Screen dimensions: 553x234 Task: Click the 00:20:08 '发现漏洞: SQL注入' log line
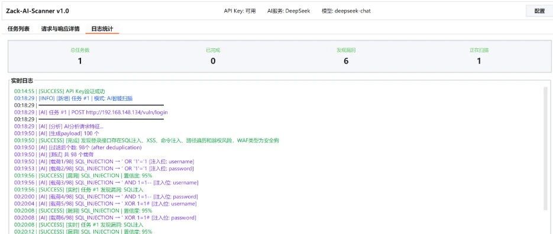pyautogui.click(x=79, y=225)
